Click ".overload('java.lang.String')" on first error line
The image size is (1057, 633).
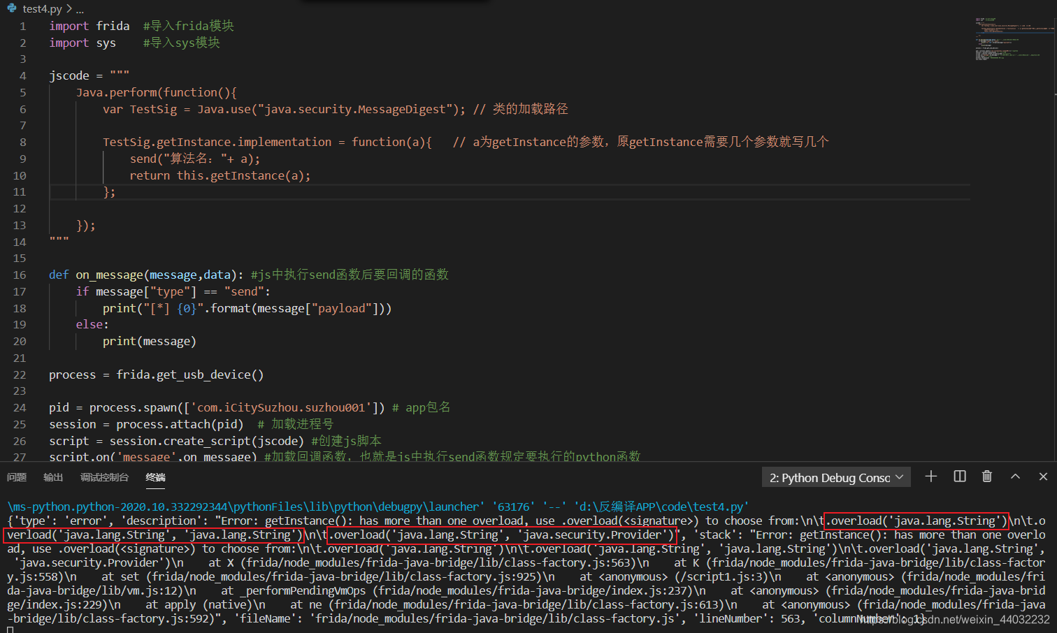coord(916,521)
